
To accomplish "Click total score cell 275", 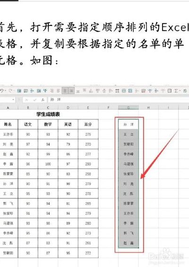I will pos(88,134).
